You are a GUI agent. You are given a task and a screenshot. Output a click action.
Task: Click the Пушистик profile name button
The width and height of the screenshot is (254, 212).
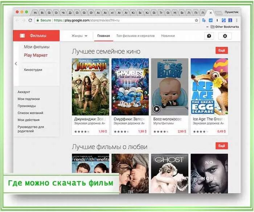[232, 12]
